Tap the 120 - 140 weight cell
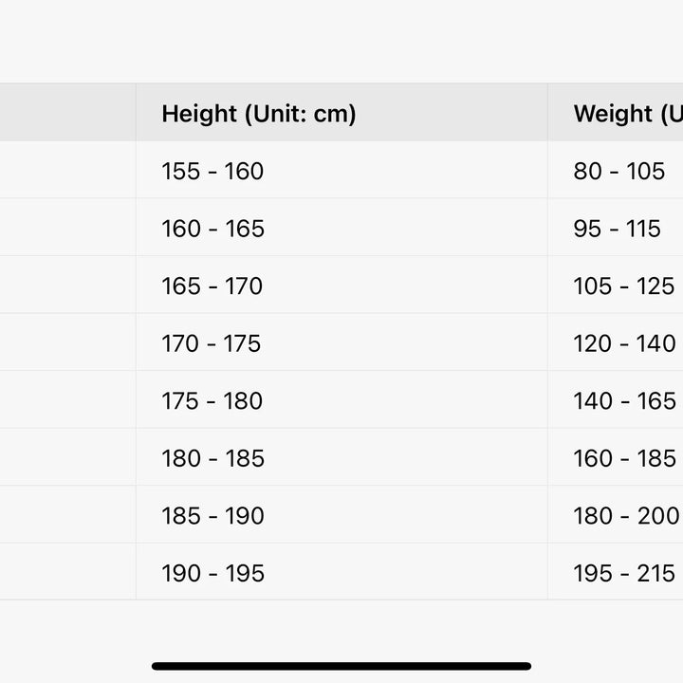Image resolution: width=683 pixels, height=683 pixels. click(x=624, y=343)
